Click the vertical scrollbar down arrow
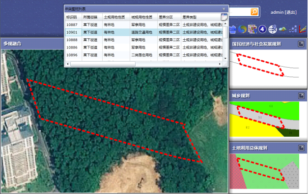Image resolution: width=308 pixels, height=194 pixels. point(225,58)
